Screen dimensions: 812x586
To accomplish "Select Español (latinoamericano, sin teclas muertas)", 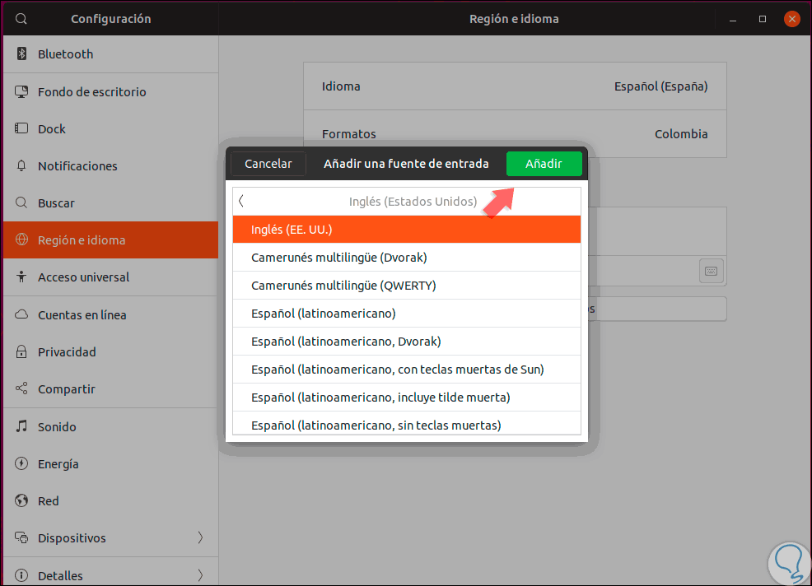I will tap(407, 424).
